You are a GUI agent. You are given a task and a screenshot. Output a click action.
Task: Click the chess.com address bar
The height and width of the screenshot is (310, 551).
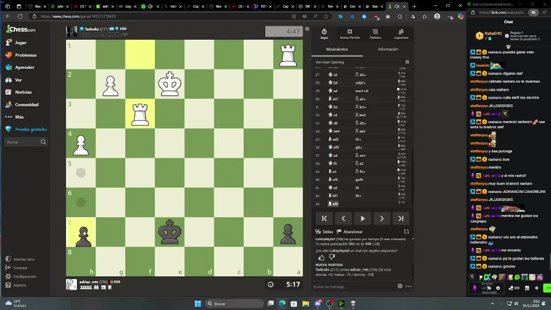tap(159, 16)
